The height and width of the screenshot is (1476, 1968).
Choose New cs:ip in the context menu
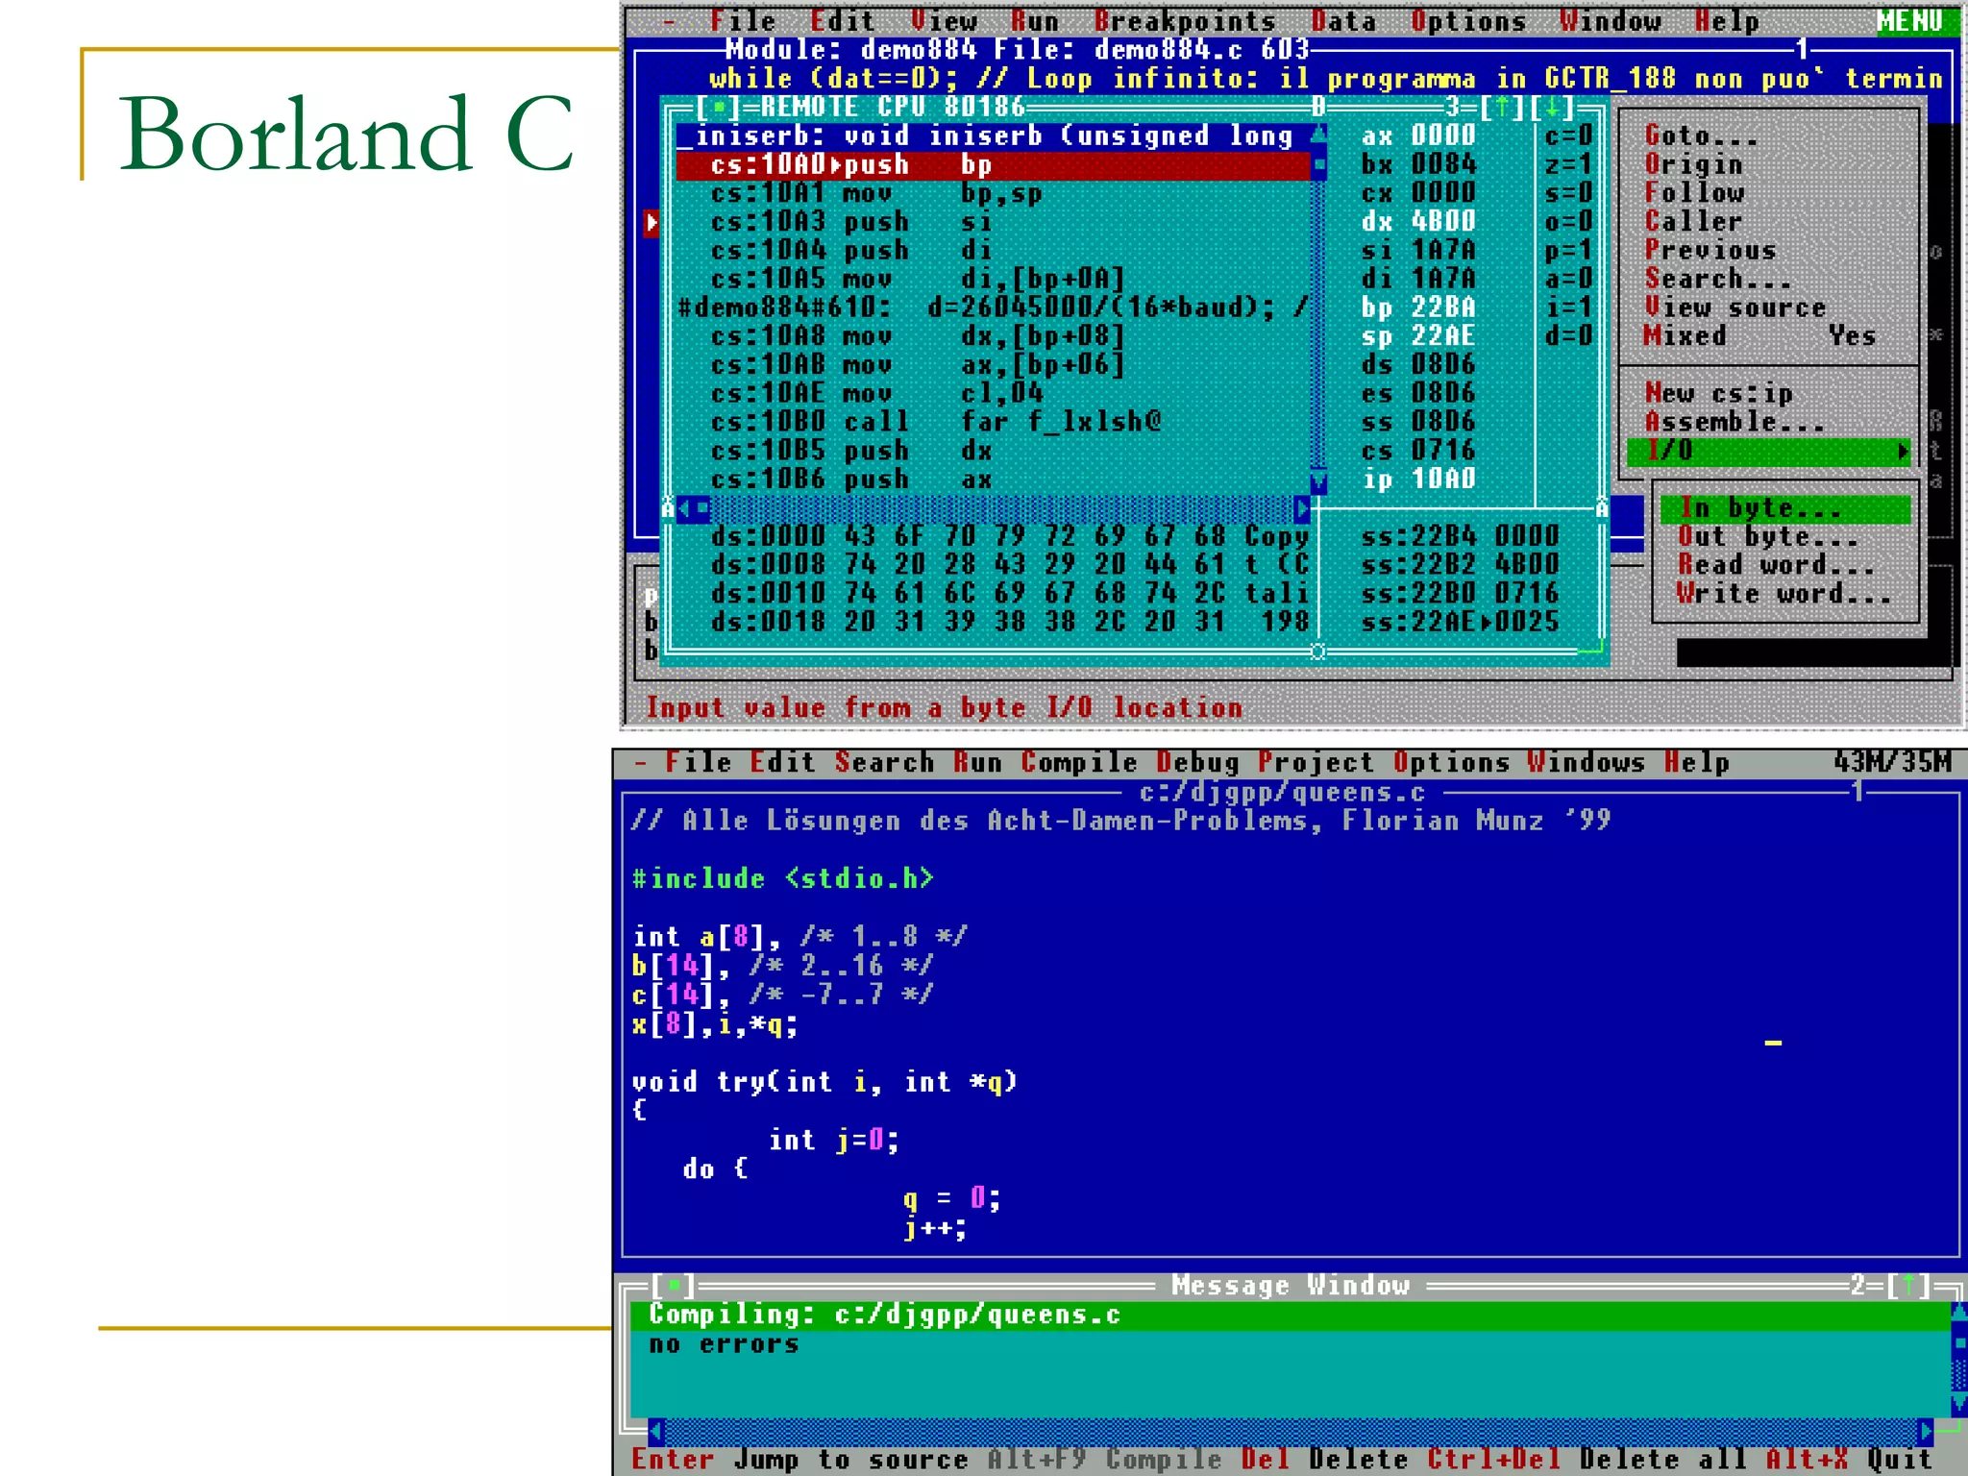coord(1718,393)
